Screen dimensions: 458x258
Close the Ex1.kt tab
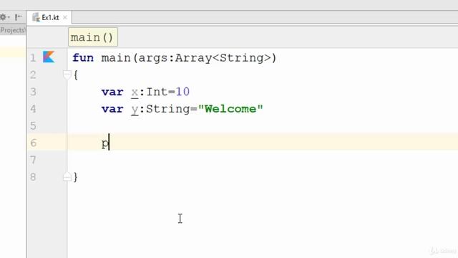click(x=65, y=17)
